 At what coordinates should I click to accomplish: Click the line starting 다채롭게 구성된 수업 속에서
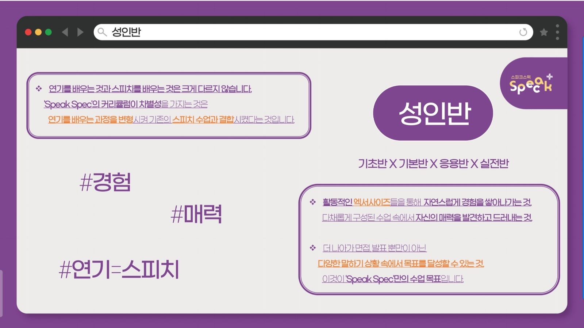click(427, 218)
